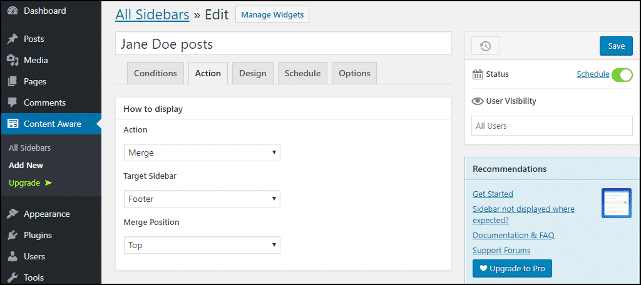Switch to the Conditions tab
This screenshot has width=641, height=285.
[155, 73]
